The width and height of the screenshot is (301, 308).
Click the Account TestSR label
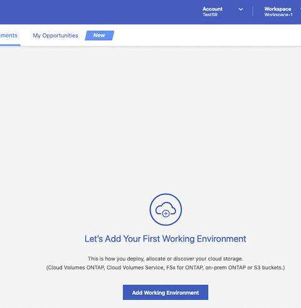coord(213,12)
